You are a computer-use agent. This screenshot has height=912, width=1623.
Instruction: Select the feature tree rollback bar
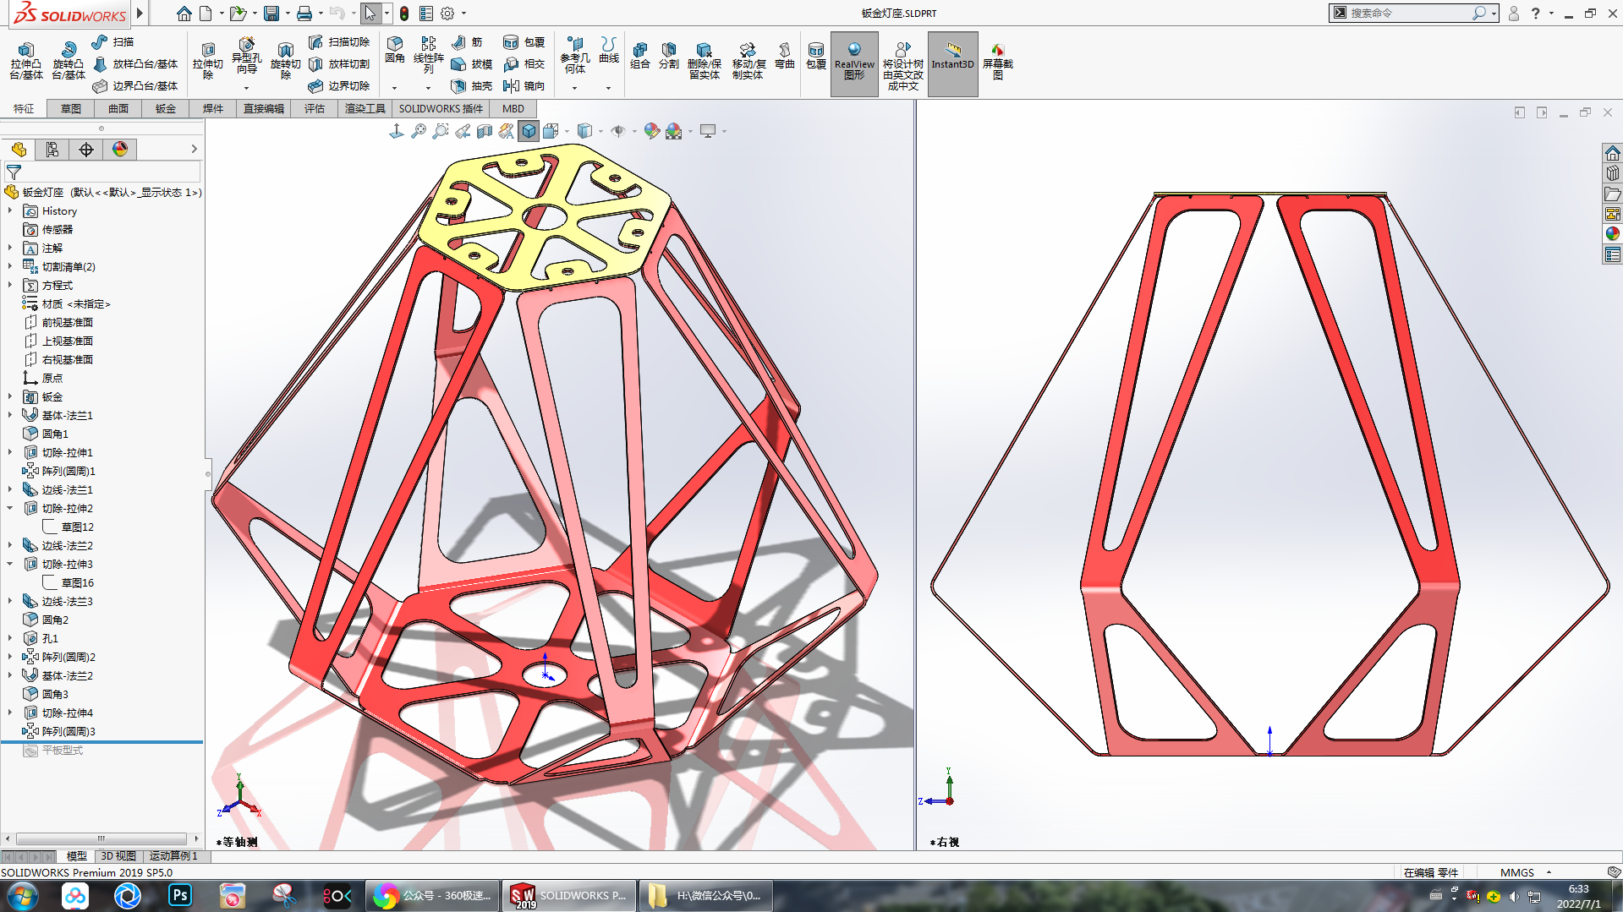pos(101,741)
